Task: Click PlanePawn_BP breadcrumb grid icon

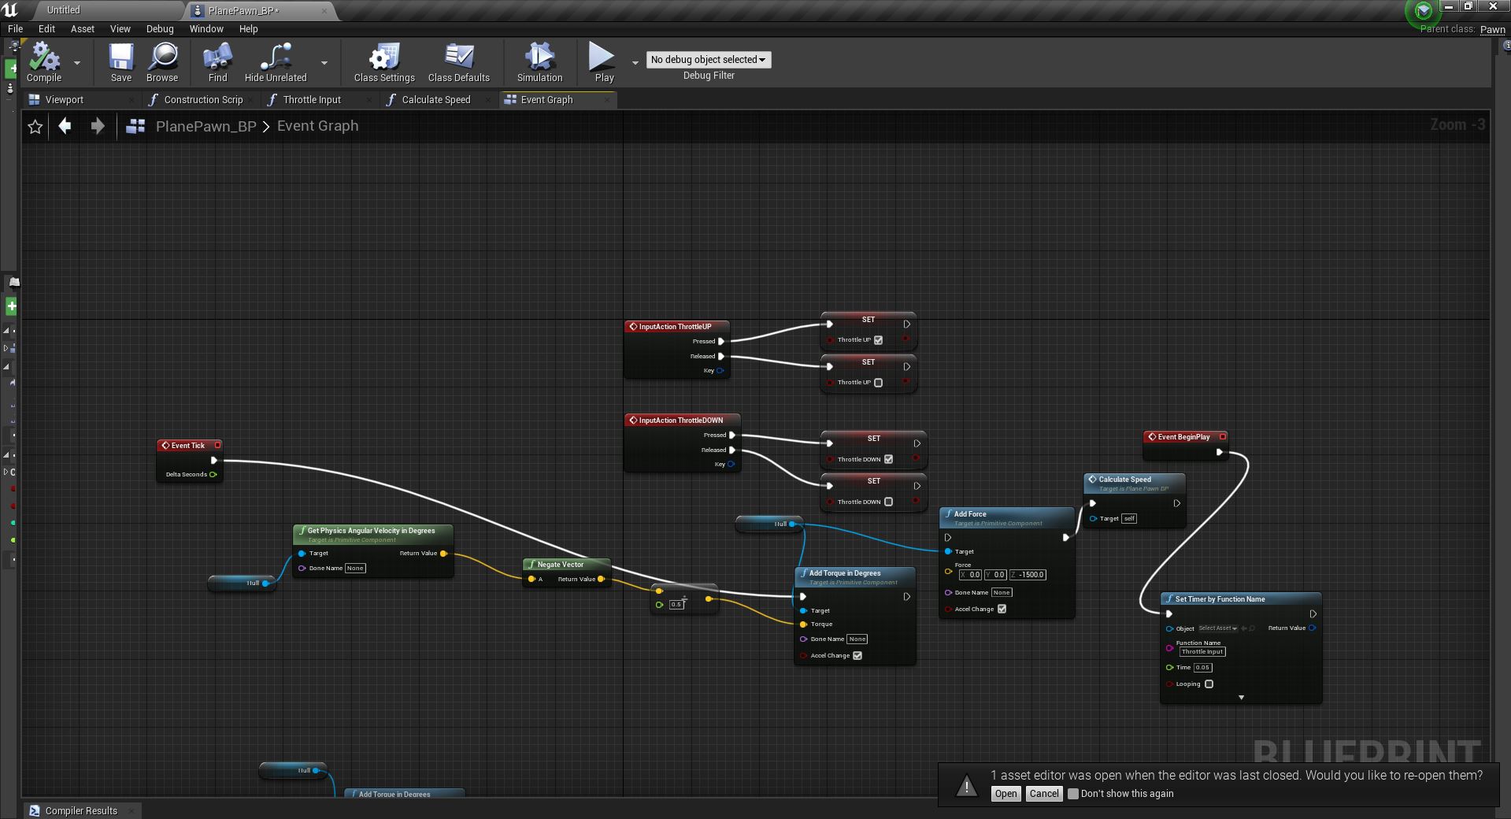Action: [x=135, y=126]
